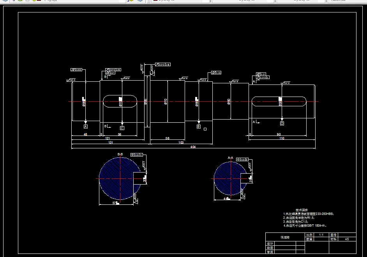The image size is (367, 257).
Task: Select the 48 dimension text
Action: coord(85,134)
